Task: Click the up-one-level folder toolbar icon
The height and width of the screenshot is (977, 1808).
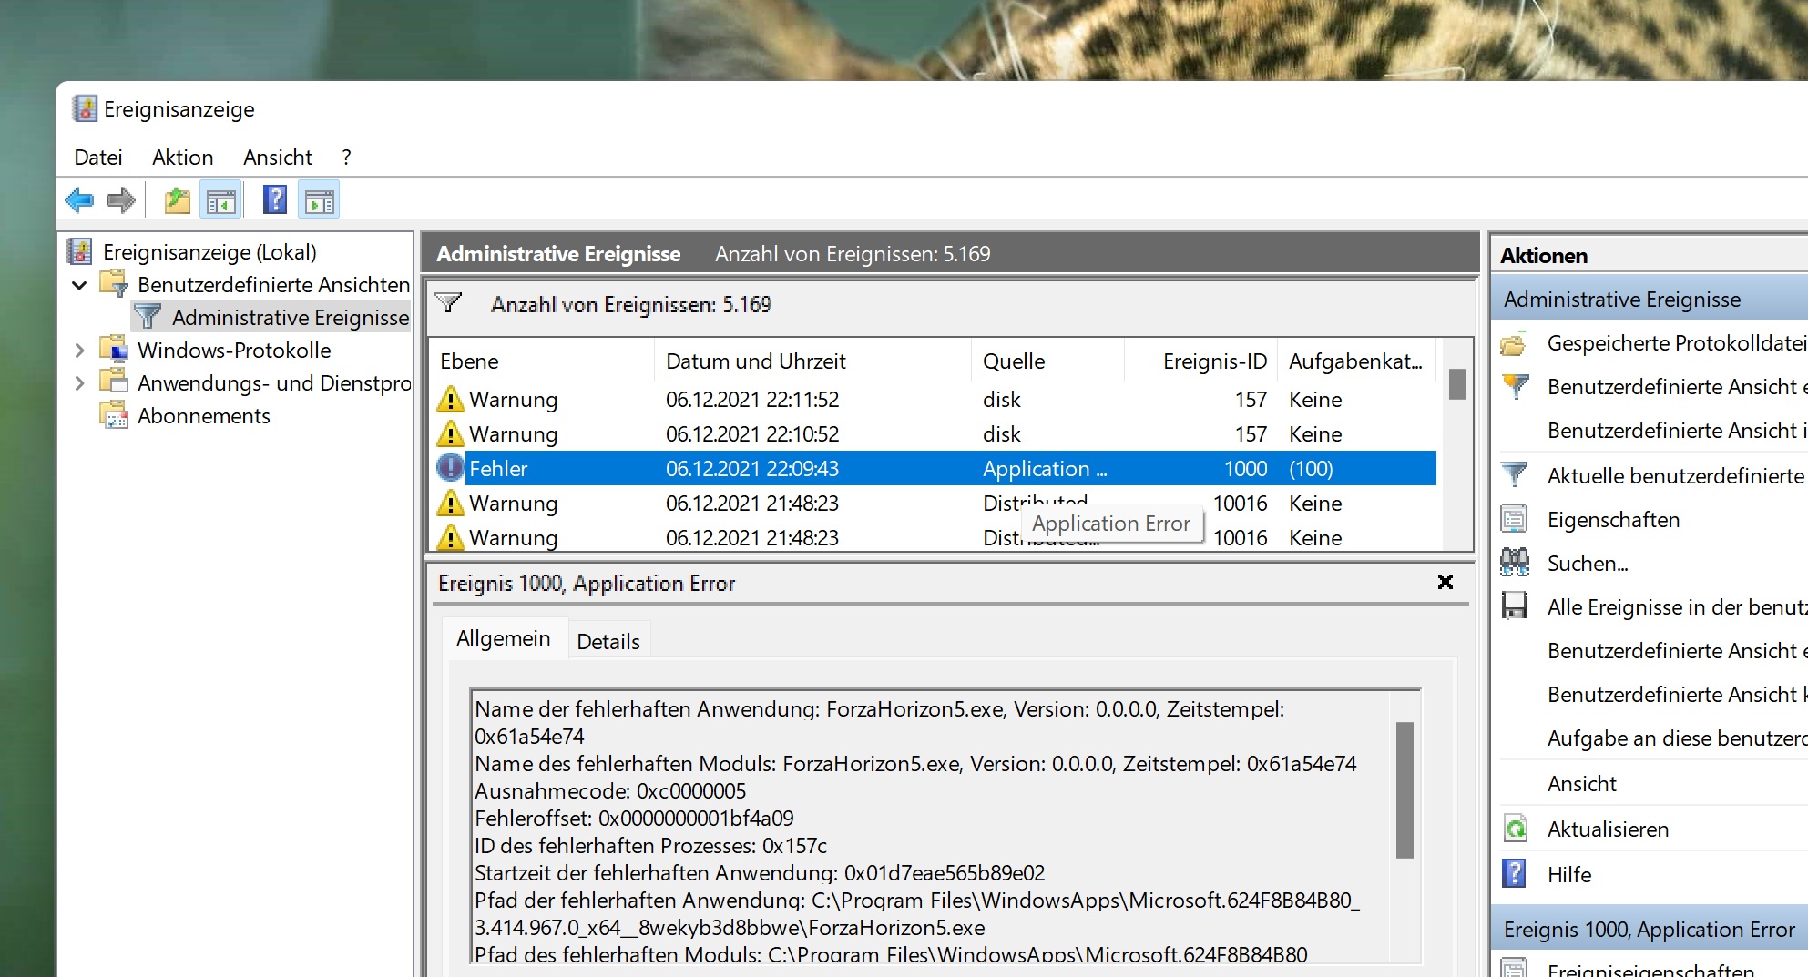Action: (177, 200)
